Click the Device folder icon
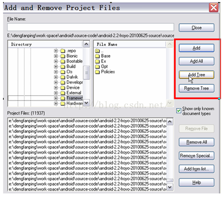The image size is (223, 199). (x=62, y=87)
